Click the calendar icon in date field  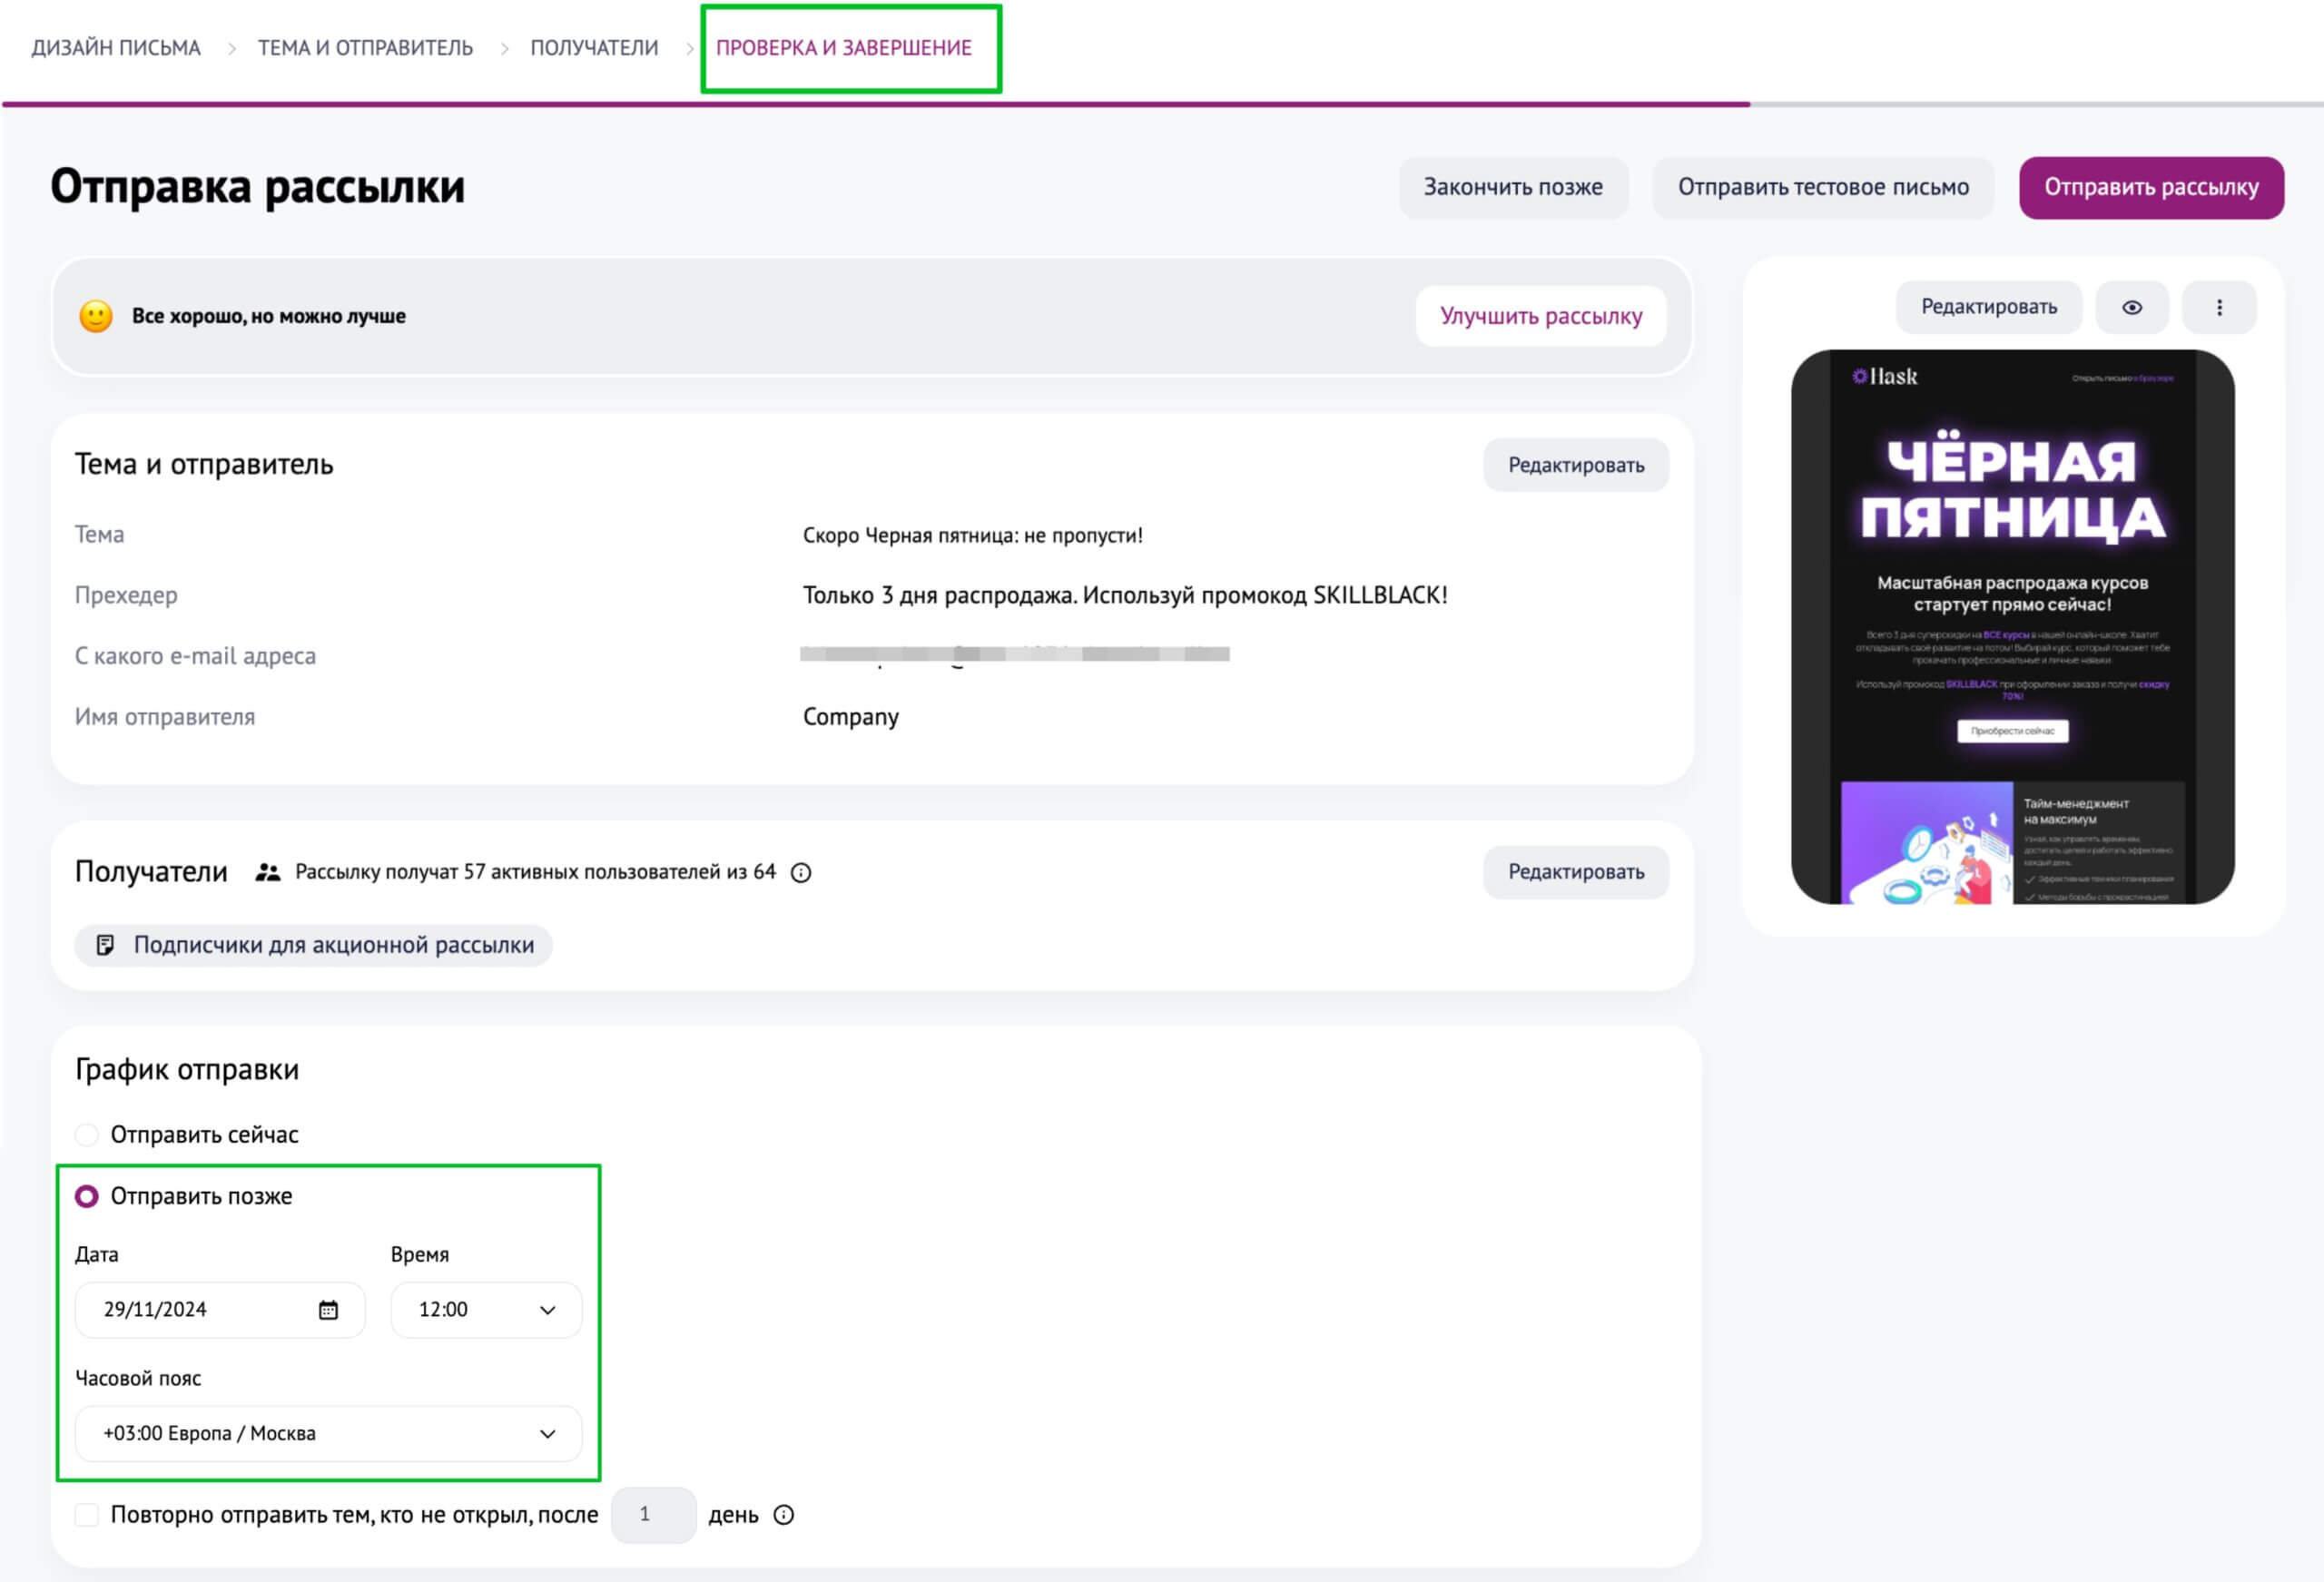(328, 1310)
